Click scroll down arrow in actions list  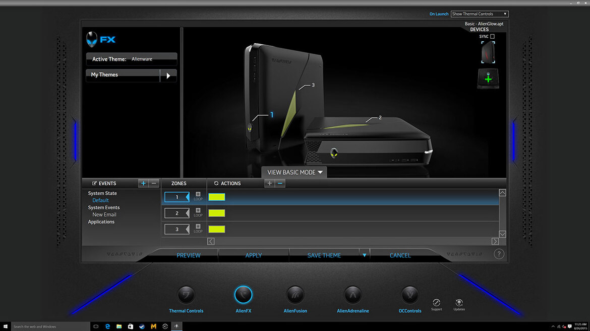click(x=502, y=234)
